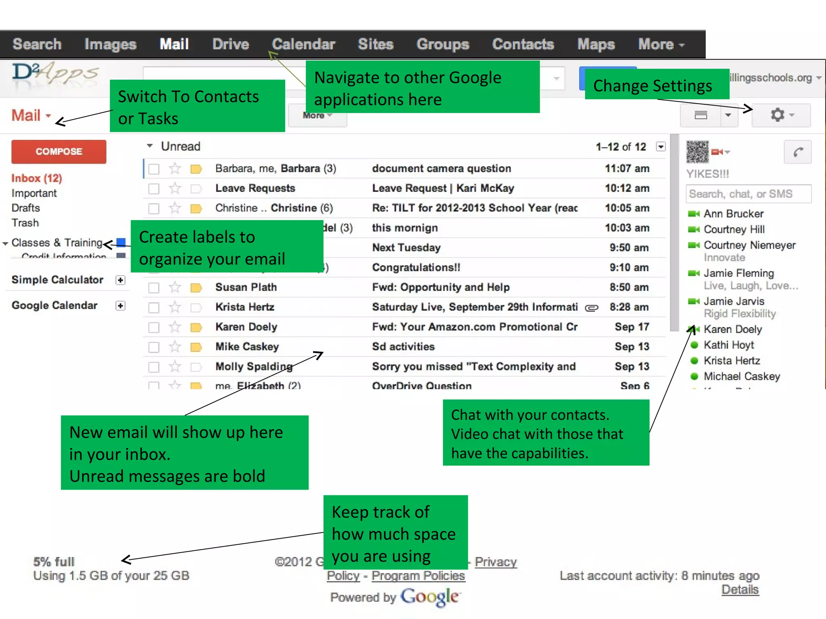
Task: Click the display density icon
Action: tap(701, 116)
